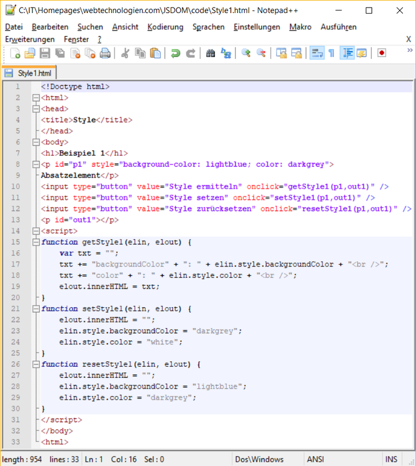Click line number 17 in the margin

pos(16,264)
